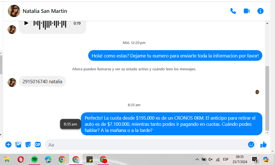275x165 pixels.
Task: Open Natalia San Martin's profile picture in header
Action: coord(14,11)
